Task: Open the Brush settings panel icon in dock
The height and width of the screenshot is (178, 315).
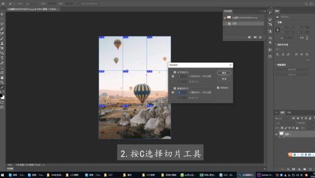Action: pyautogui.click(x=270, y=19)
